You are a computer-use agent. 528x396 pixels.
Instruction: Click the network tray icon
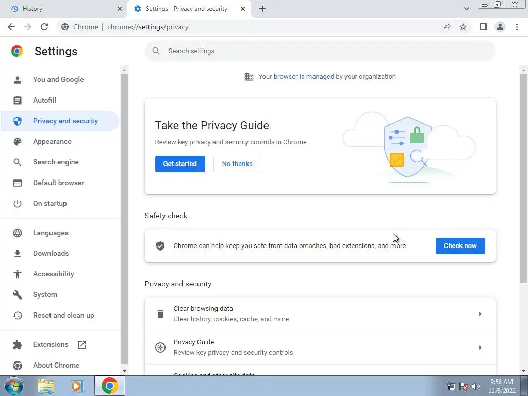pyautogui.click(x=451, y=386)
